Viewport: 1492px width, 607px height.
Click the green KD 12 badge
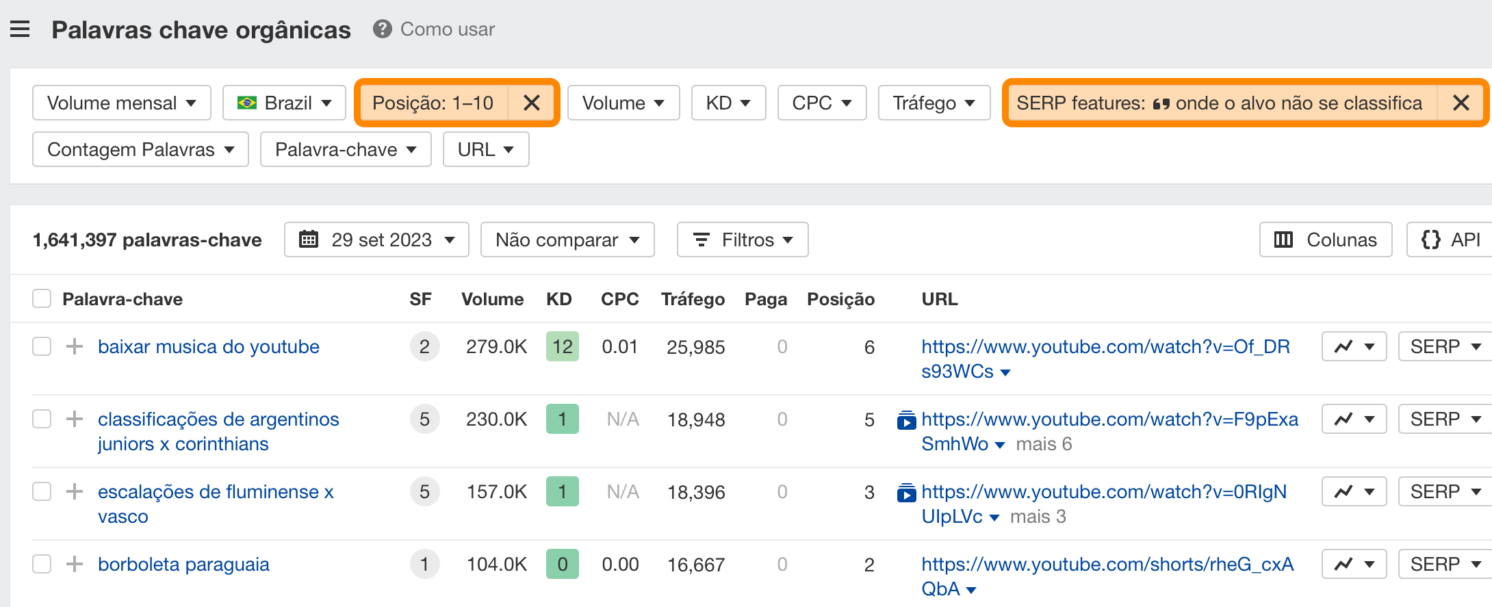562,346
